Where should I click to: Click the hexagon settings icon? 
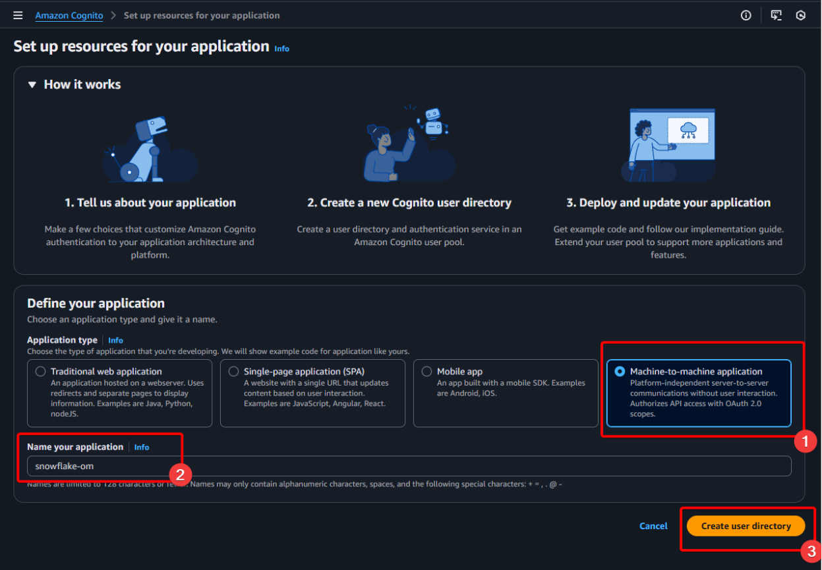(x=801, y=15)
